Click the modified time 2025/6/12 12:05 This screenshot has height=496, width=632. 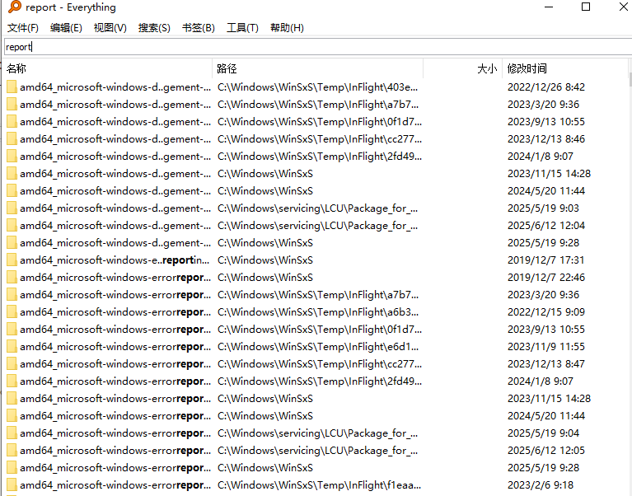point(546,451)
